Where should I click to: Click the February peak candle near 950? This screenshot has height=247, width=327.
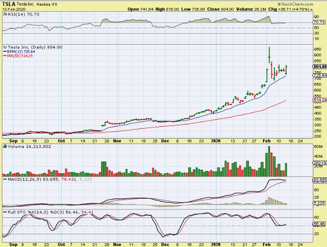[269, 55]
